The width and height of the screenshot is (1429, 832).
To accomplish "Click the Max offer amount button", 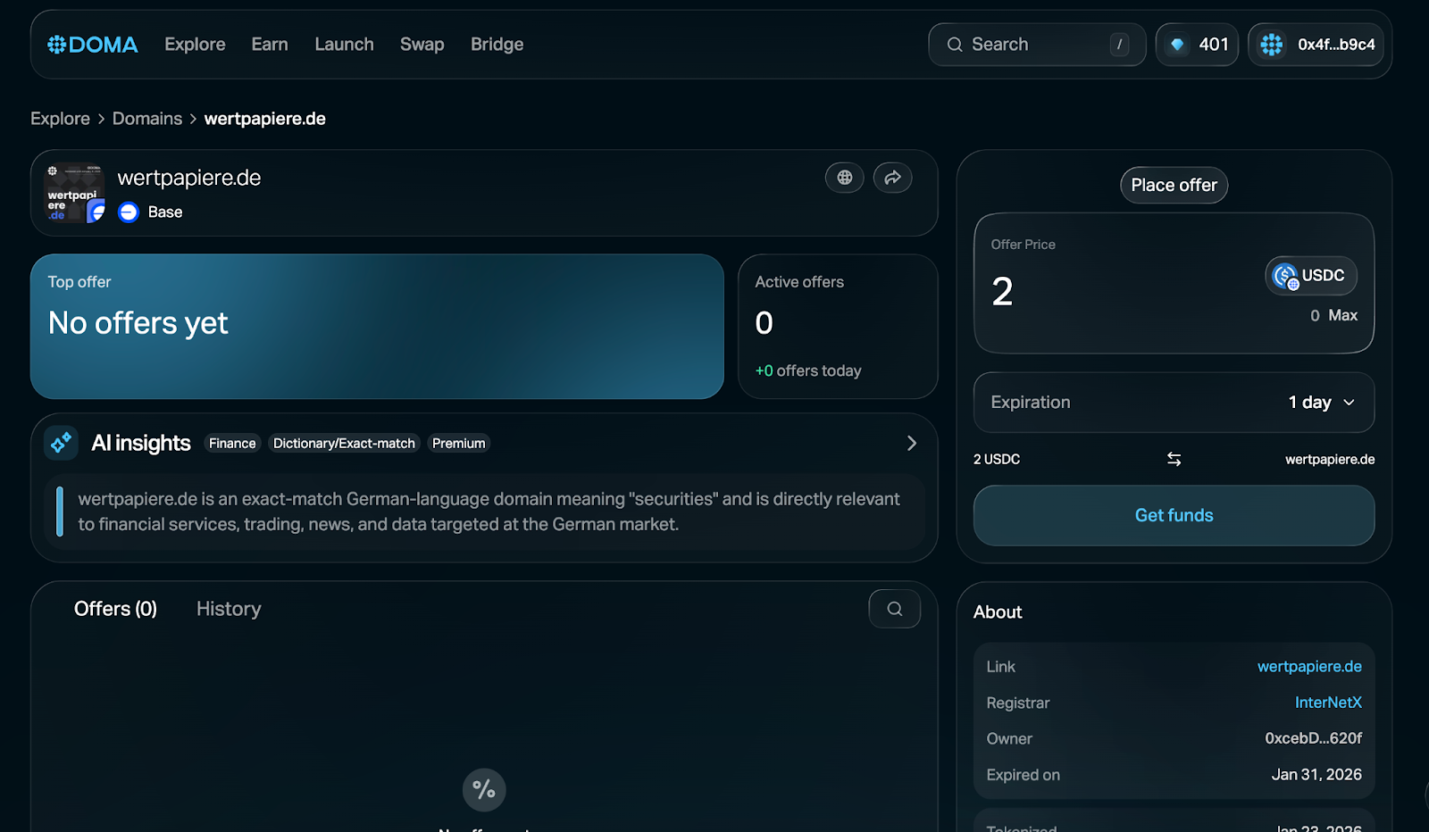I will (x=1342, y=315).
